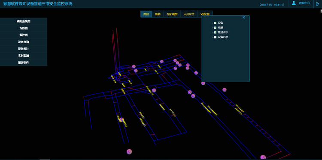Open 专题图 in the sidebar
This screenshot has width=322, height=160.
point(24,28)
